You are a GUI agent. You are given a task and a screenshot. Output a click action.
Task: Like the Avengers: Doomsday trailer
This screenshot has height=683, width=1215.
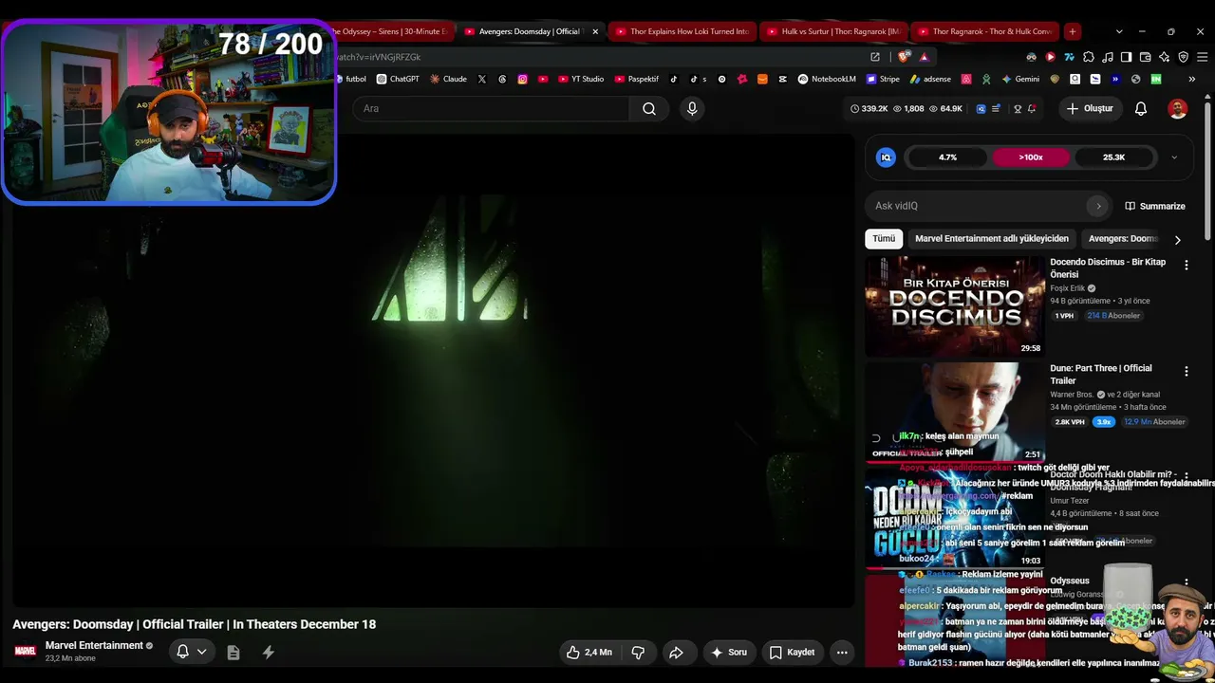(589, 653)
